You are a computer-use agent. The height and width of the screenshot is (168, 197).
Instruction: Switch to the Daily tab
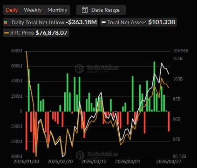click(12, 10)
